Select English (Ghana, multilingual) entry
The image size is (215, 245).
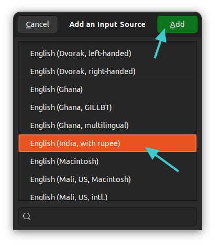[107, 125]
